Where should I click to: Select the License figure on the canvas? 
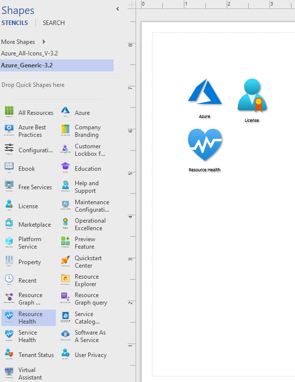point(252,95)
